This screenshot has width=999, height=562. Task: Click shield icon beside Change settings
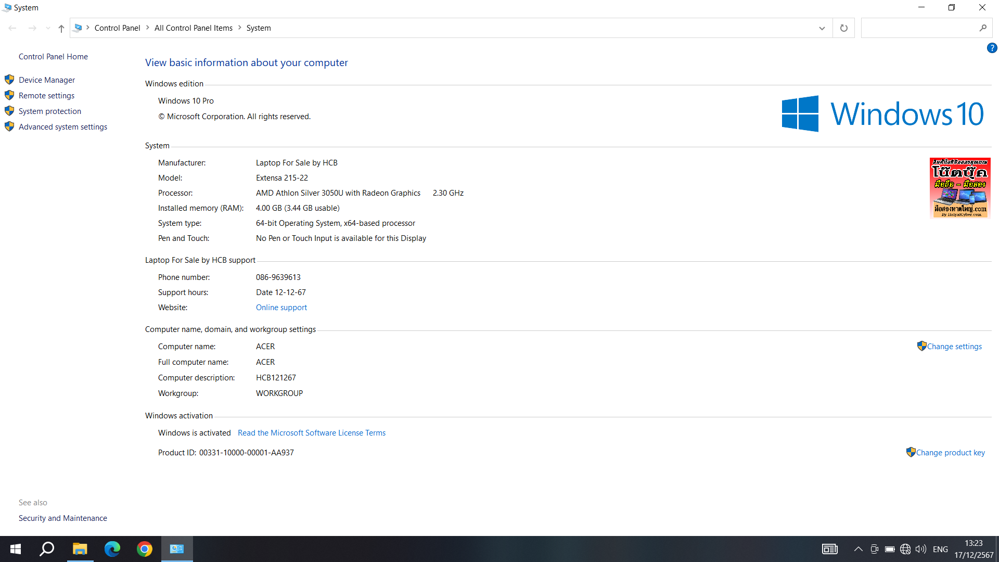point(921,346)
